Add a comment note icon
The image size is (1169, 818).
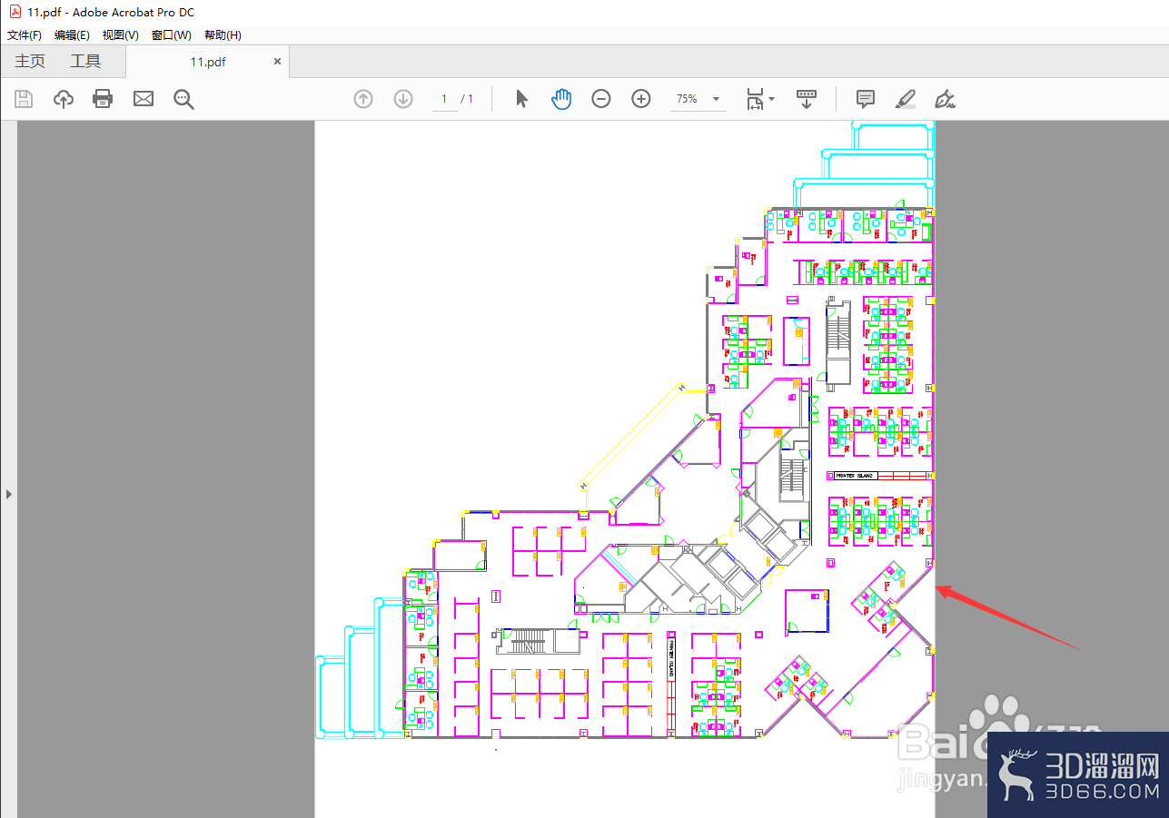point(866,99)
